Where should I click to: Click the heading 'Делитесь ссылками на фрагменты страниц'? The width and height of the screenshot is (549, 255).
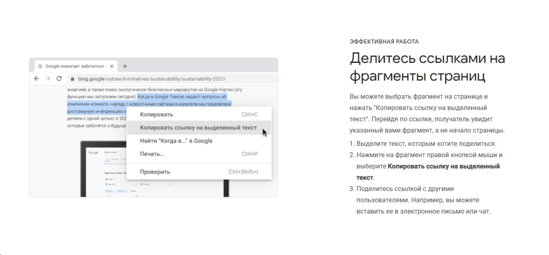click(x=427, y=67)
